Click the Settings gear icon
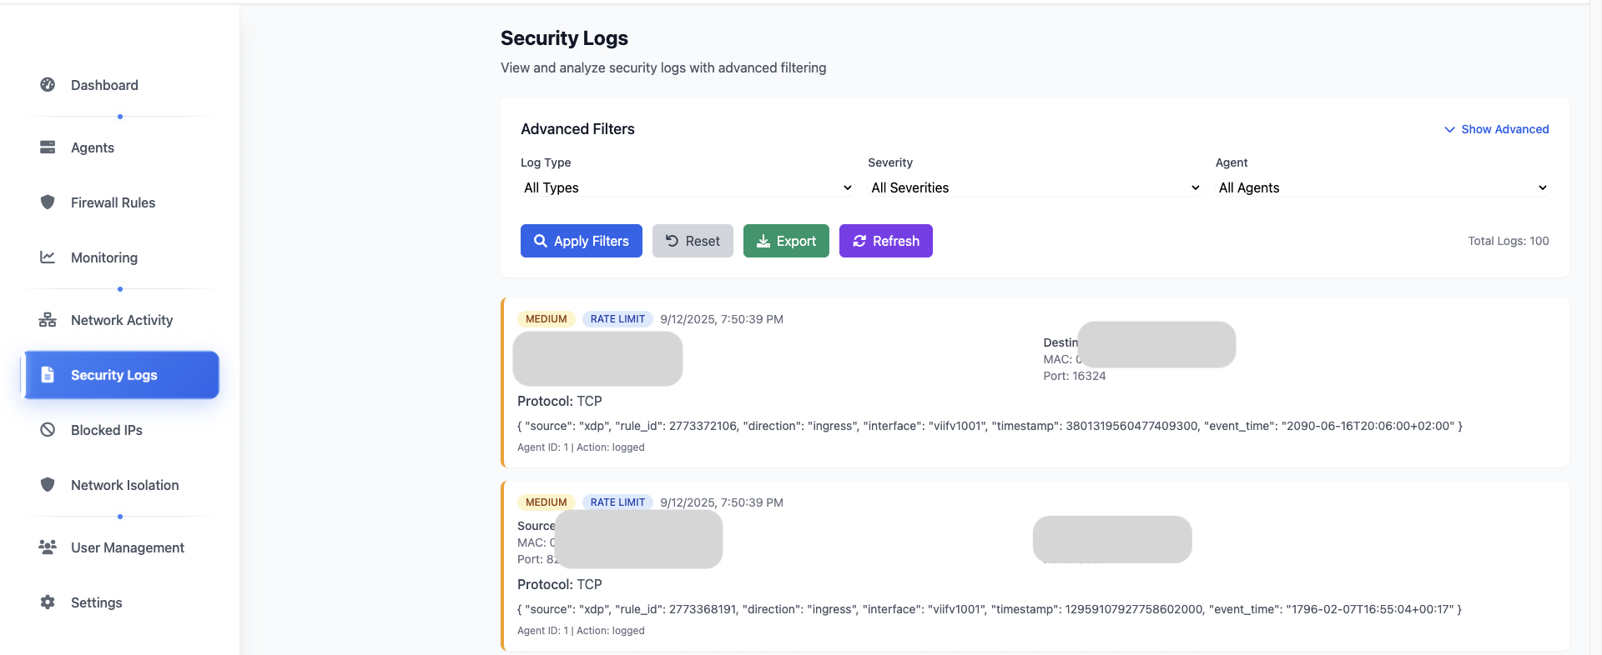Screen dimensions: 1602x655 (x=48, y=602)
